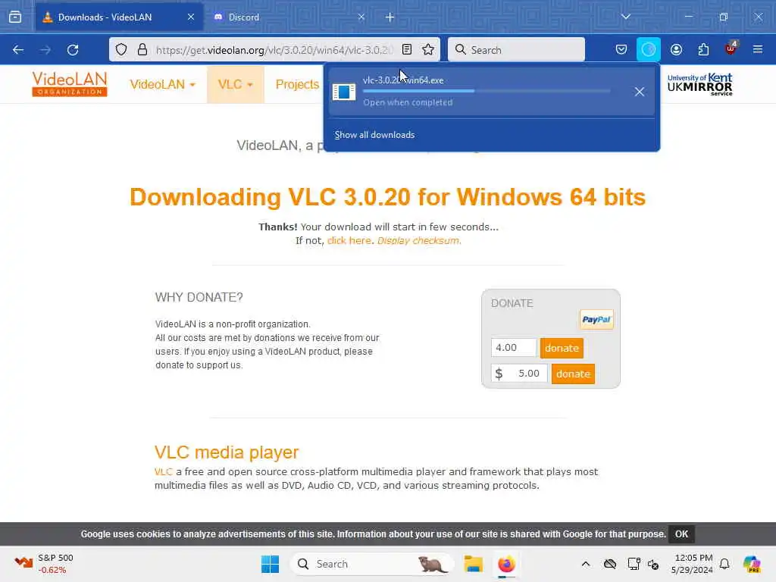Screen dimensions: 776x582
Task: Cancel the vlc win64.exe download
Action: (640, 92)
